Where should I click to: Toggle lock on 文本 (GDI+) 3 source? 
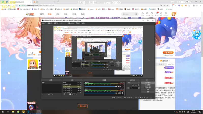point(80,91)
